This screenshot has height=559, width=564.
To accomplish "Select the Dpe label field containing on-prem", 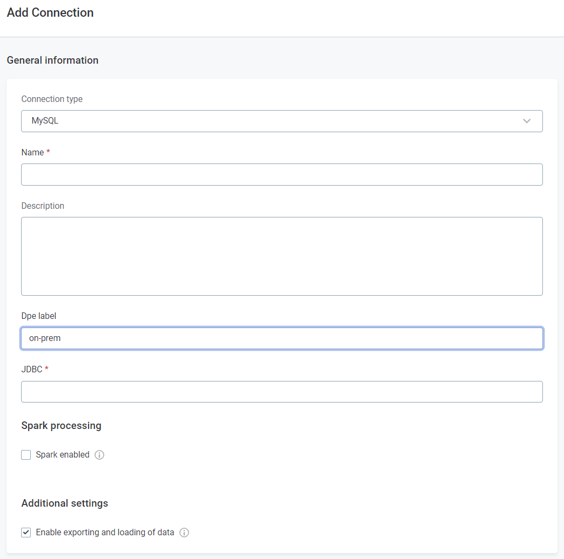I will [282, 338].
